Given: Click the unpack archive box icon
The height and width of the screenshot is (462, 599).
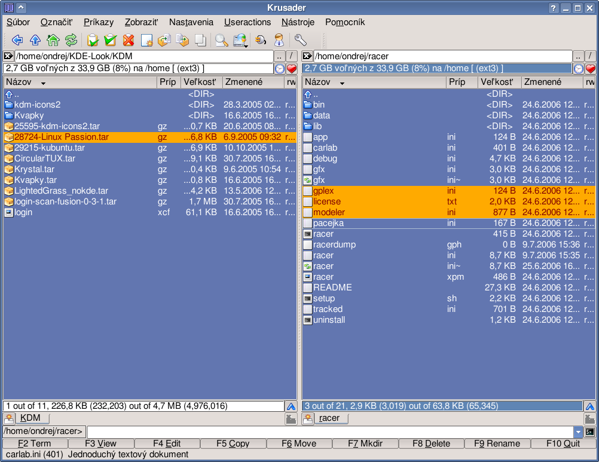Looking at the screenshot, I should point(182,39).
